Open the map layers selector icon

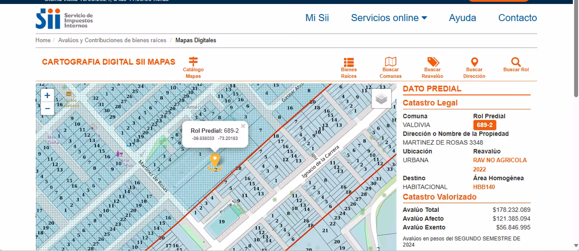tap(381, 99)
